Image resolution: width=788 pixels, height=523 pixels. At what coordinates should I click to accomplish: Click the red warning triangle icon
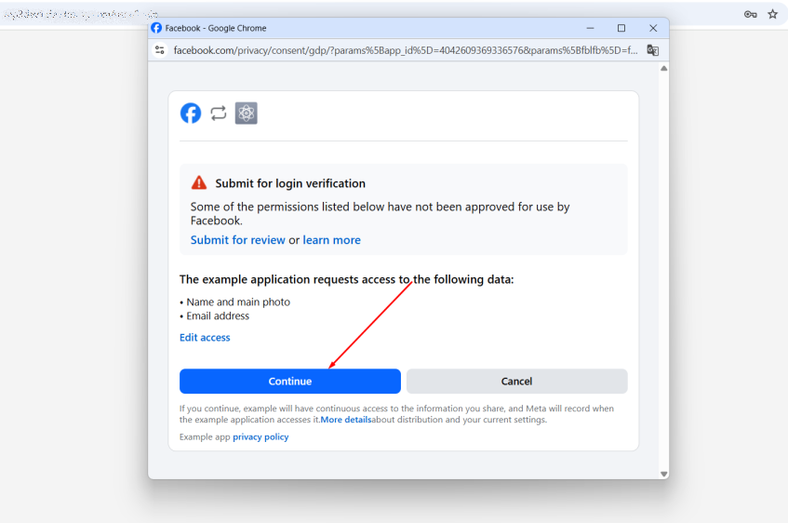click(x=199, y=182)
